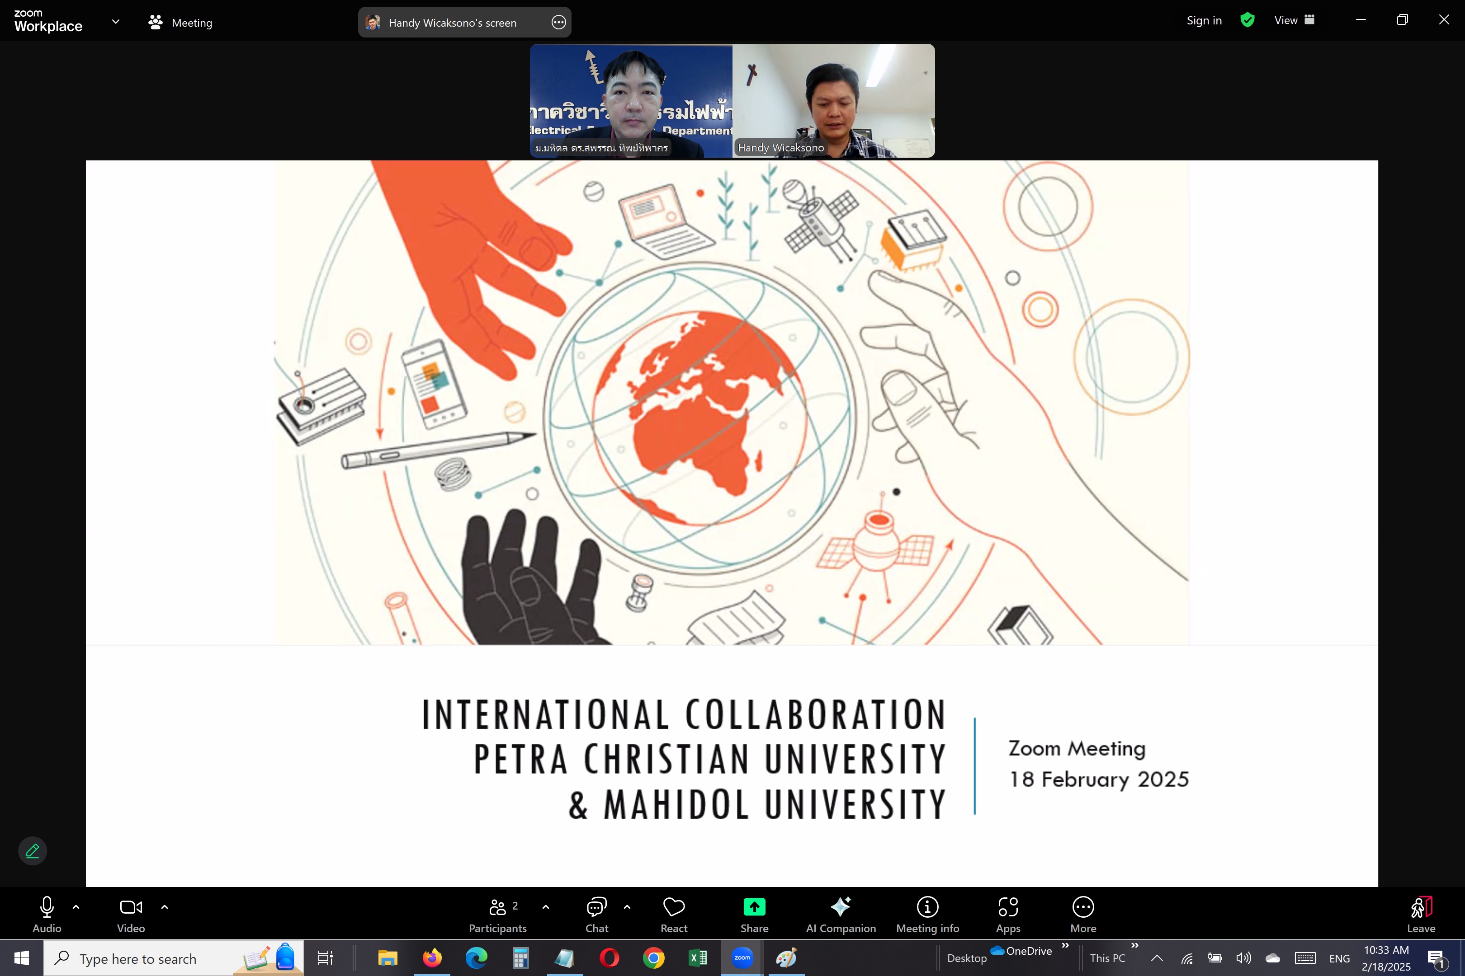The image size is (1465, 976).
Task: Toggle microphone with Audio button
Action: pos(47,914)
